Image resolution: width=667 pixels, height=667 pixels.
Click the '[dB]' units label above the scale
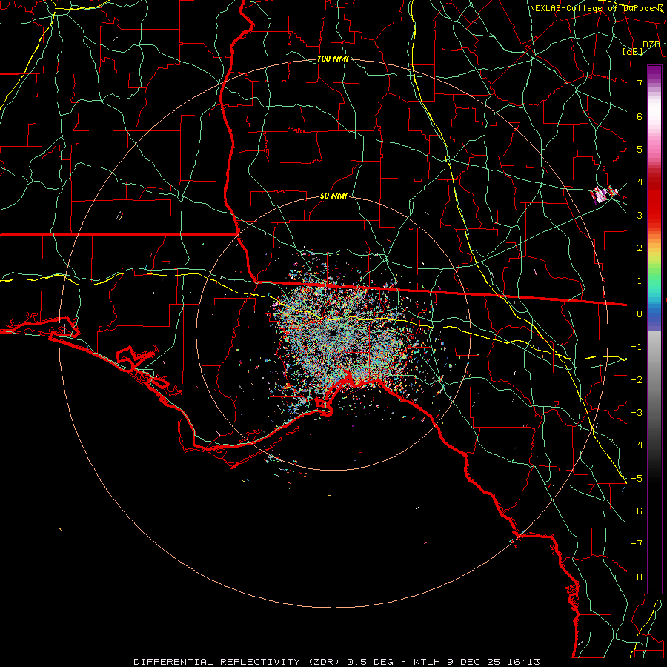click(x=633, y=52)
